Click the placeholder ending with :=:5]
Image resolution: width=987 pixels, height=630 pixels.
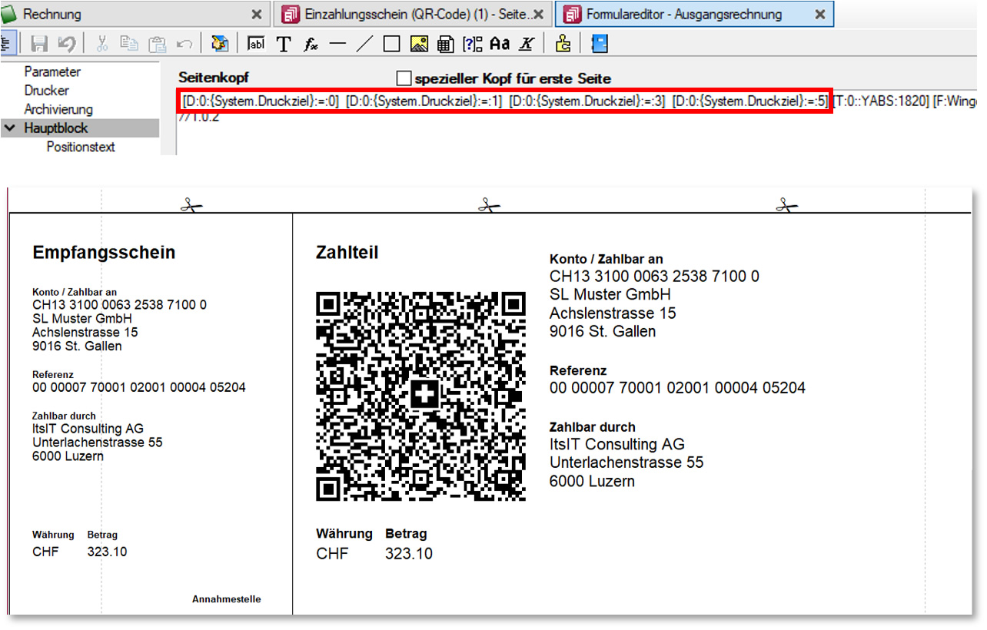click(750, 101)
